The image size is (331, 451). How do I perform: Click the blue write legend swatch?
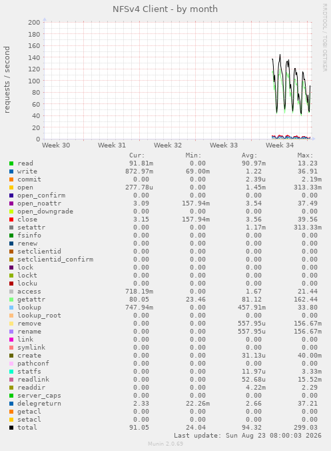pos(11,171)
